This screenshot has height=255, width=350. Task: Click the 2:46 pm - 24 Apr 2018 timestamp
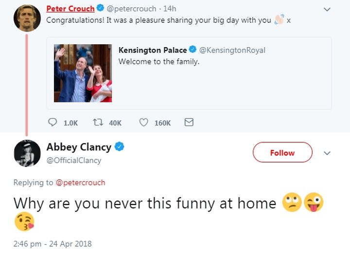[52, 244]
